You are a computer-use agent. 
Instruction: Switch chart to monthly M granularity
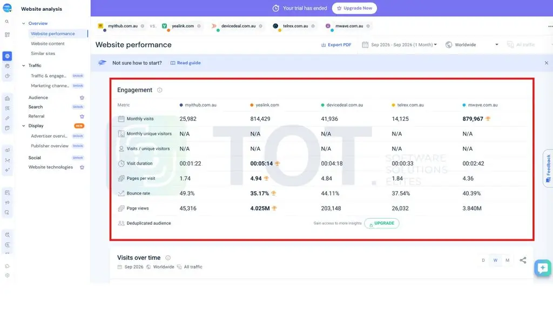507,261
